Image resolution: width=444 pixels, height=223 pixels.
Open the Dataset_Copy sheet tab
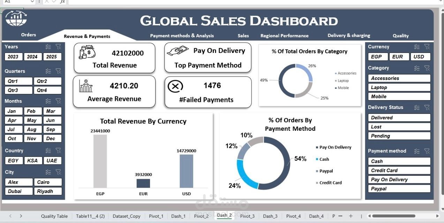click(127, 216)
